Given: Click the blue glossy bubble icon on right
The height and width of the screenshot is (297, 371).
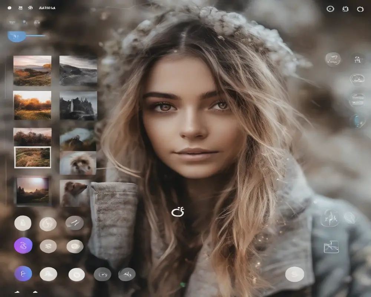Looking at the screenshot, I should (357, 121).
